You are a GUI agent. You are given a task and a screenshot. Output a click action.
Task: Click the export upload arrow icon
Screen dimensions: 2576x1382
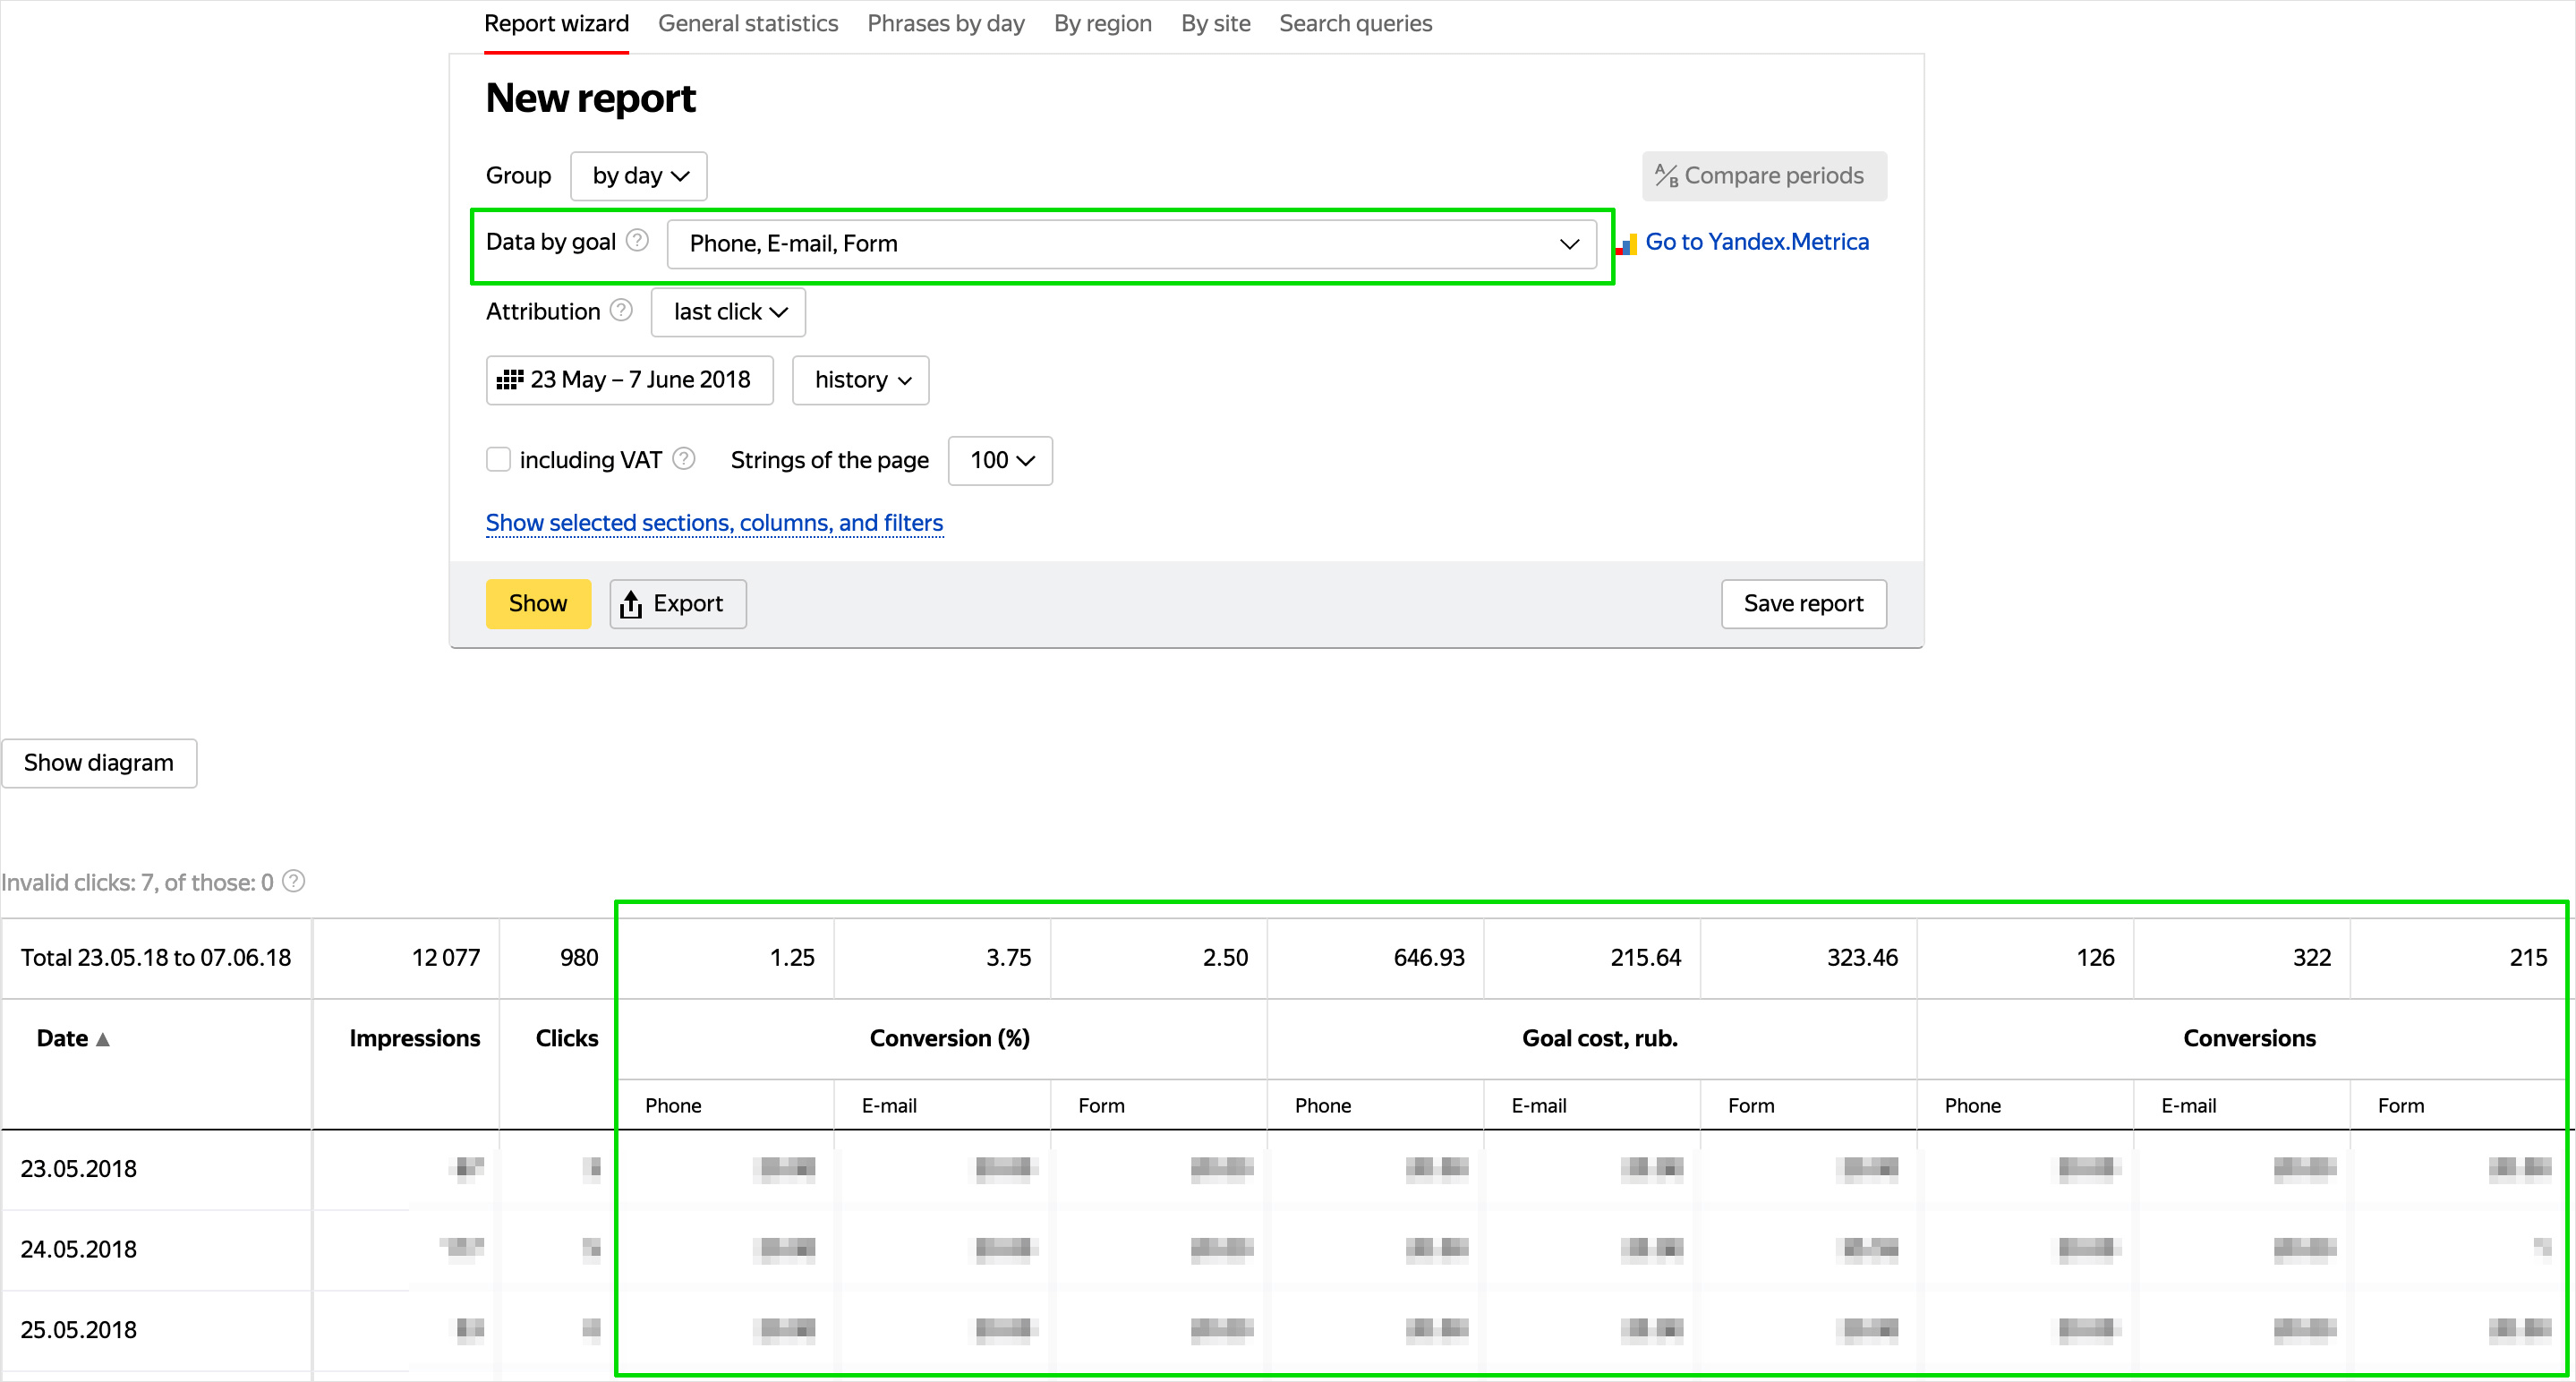[631, 604]
